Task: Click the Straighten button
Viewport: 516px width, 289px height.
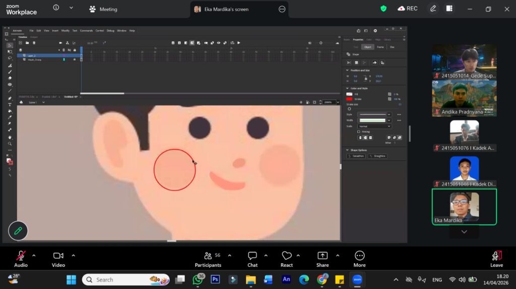Action: pyautogui.click(x=377, y=156)
